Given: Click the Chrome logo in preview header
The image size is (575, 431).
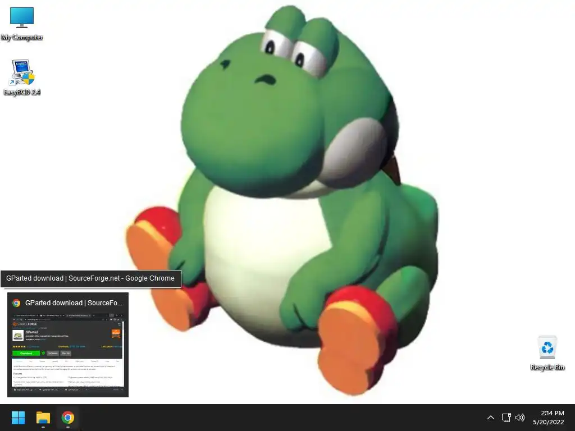Looking at the screenshot, I should click(16, 302).
